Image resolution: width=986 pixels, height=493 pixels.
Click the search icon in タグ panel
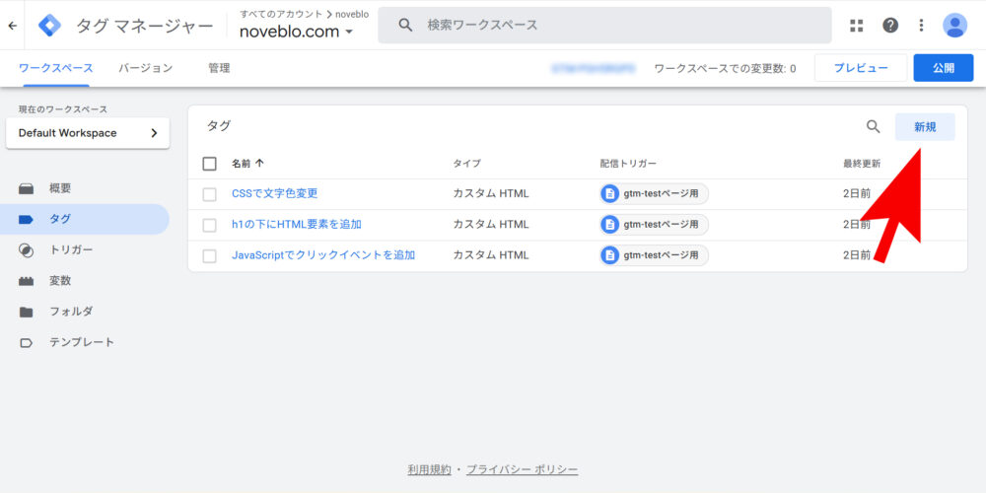click(873, 126)
